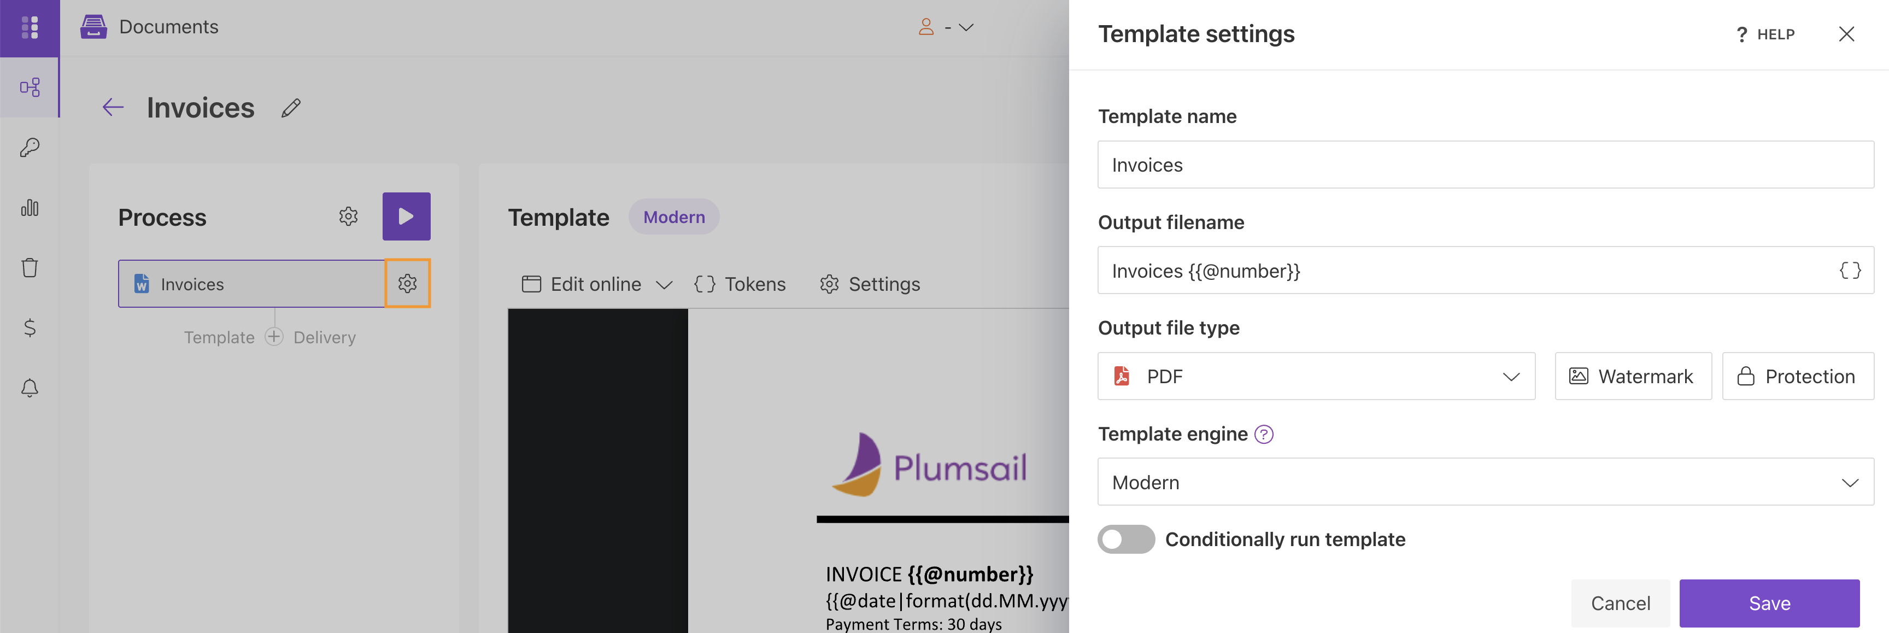The image size is (1889, 633).
Task: Open Output file type PDF dropdown
Action: [x=1316, y=376]
